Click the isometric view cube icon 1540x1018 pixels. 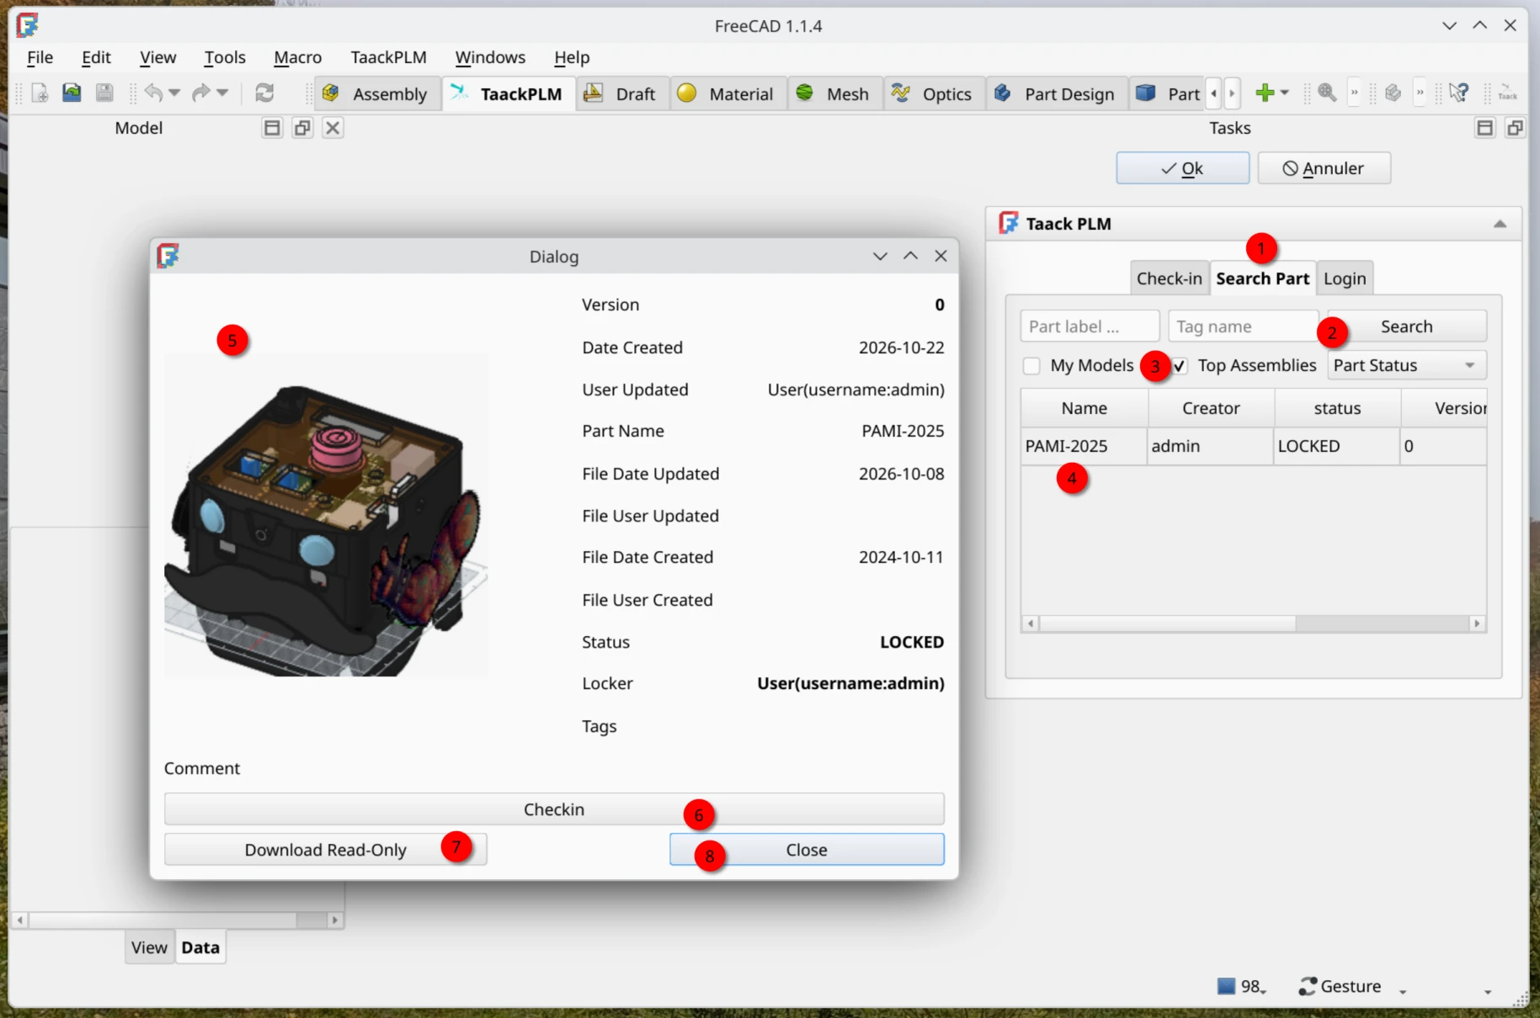coord(1393,93)
